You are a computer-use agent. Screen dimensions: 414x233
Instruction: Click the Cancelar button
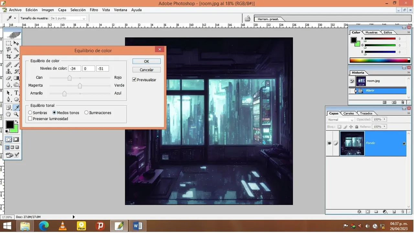[147, 70]
